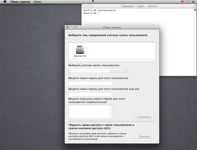Screen dimensions: 197x150
Task: Click the Сбросить button
Action: (144, 137)
